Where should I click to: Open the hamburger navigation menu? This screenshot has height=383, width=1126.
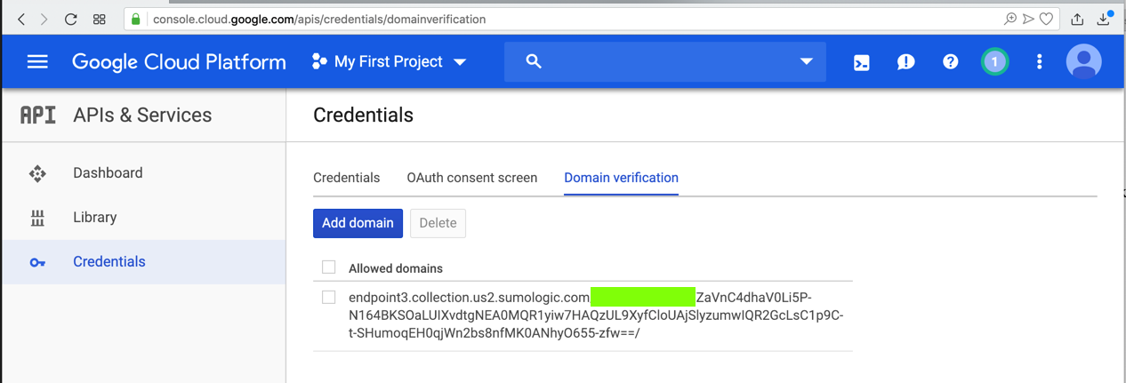37,61
